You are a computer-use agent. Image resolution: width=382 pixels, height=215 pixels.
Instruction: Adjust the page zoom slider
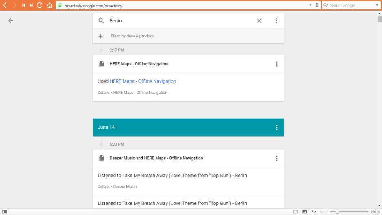tap(337, 212)
